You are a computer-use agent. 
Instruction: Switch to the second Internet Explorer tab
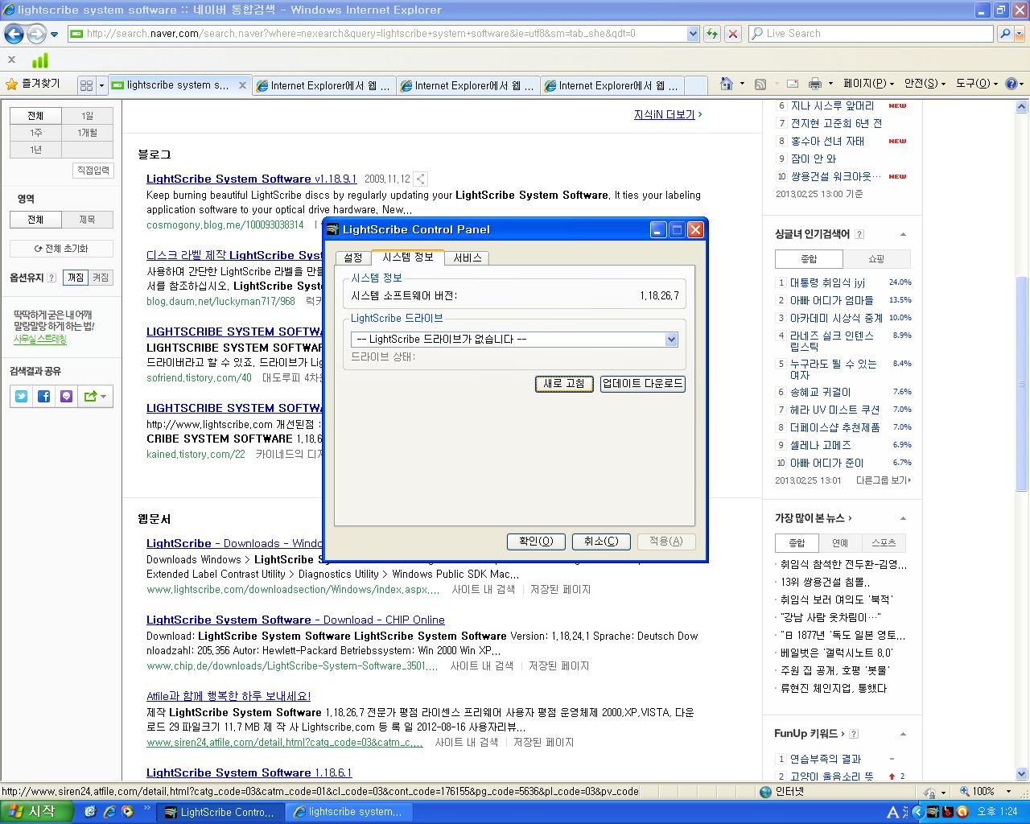[324, 85]
